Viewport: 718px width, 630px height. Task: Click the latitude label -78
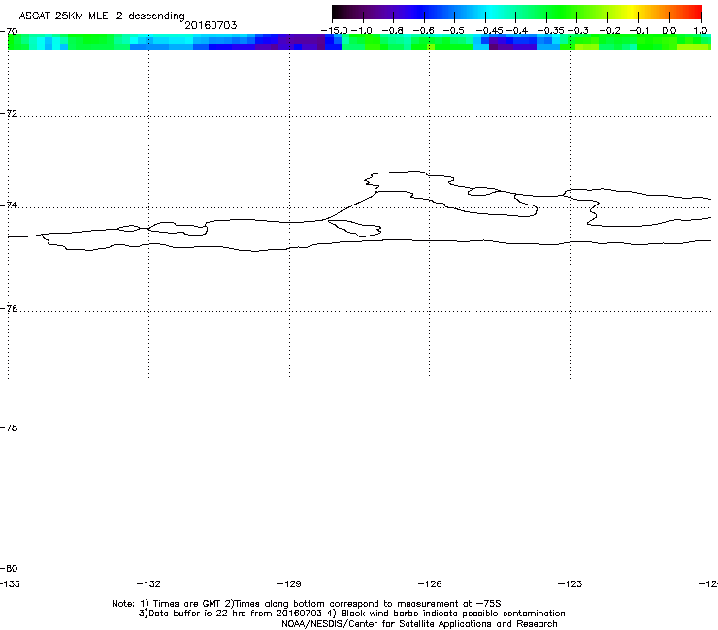9,427
